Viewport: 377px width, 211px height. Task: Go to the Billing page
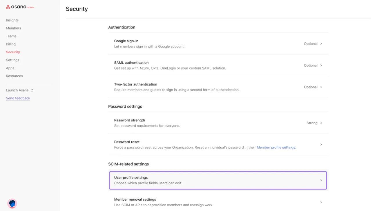coord(11,44)
